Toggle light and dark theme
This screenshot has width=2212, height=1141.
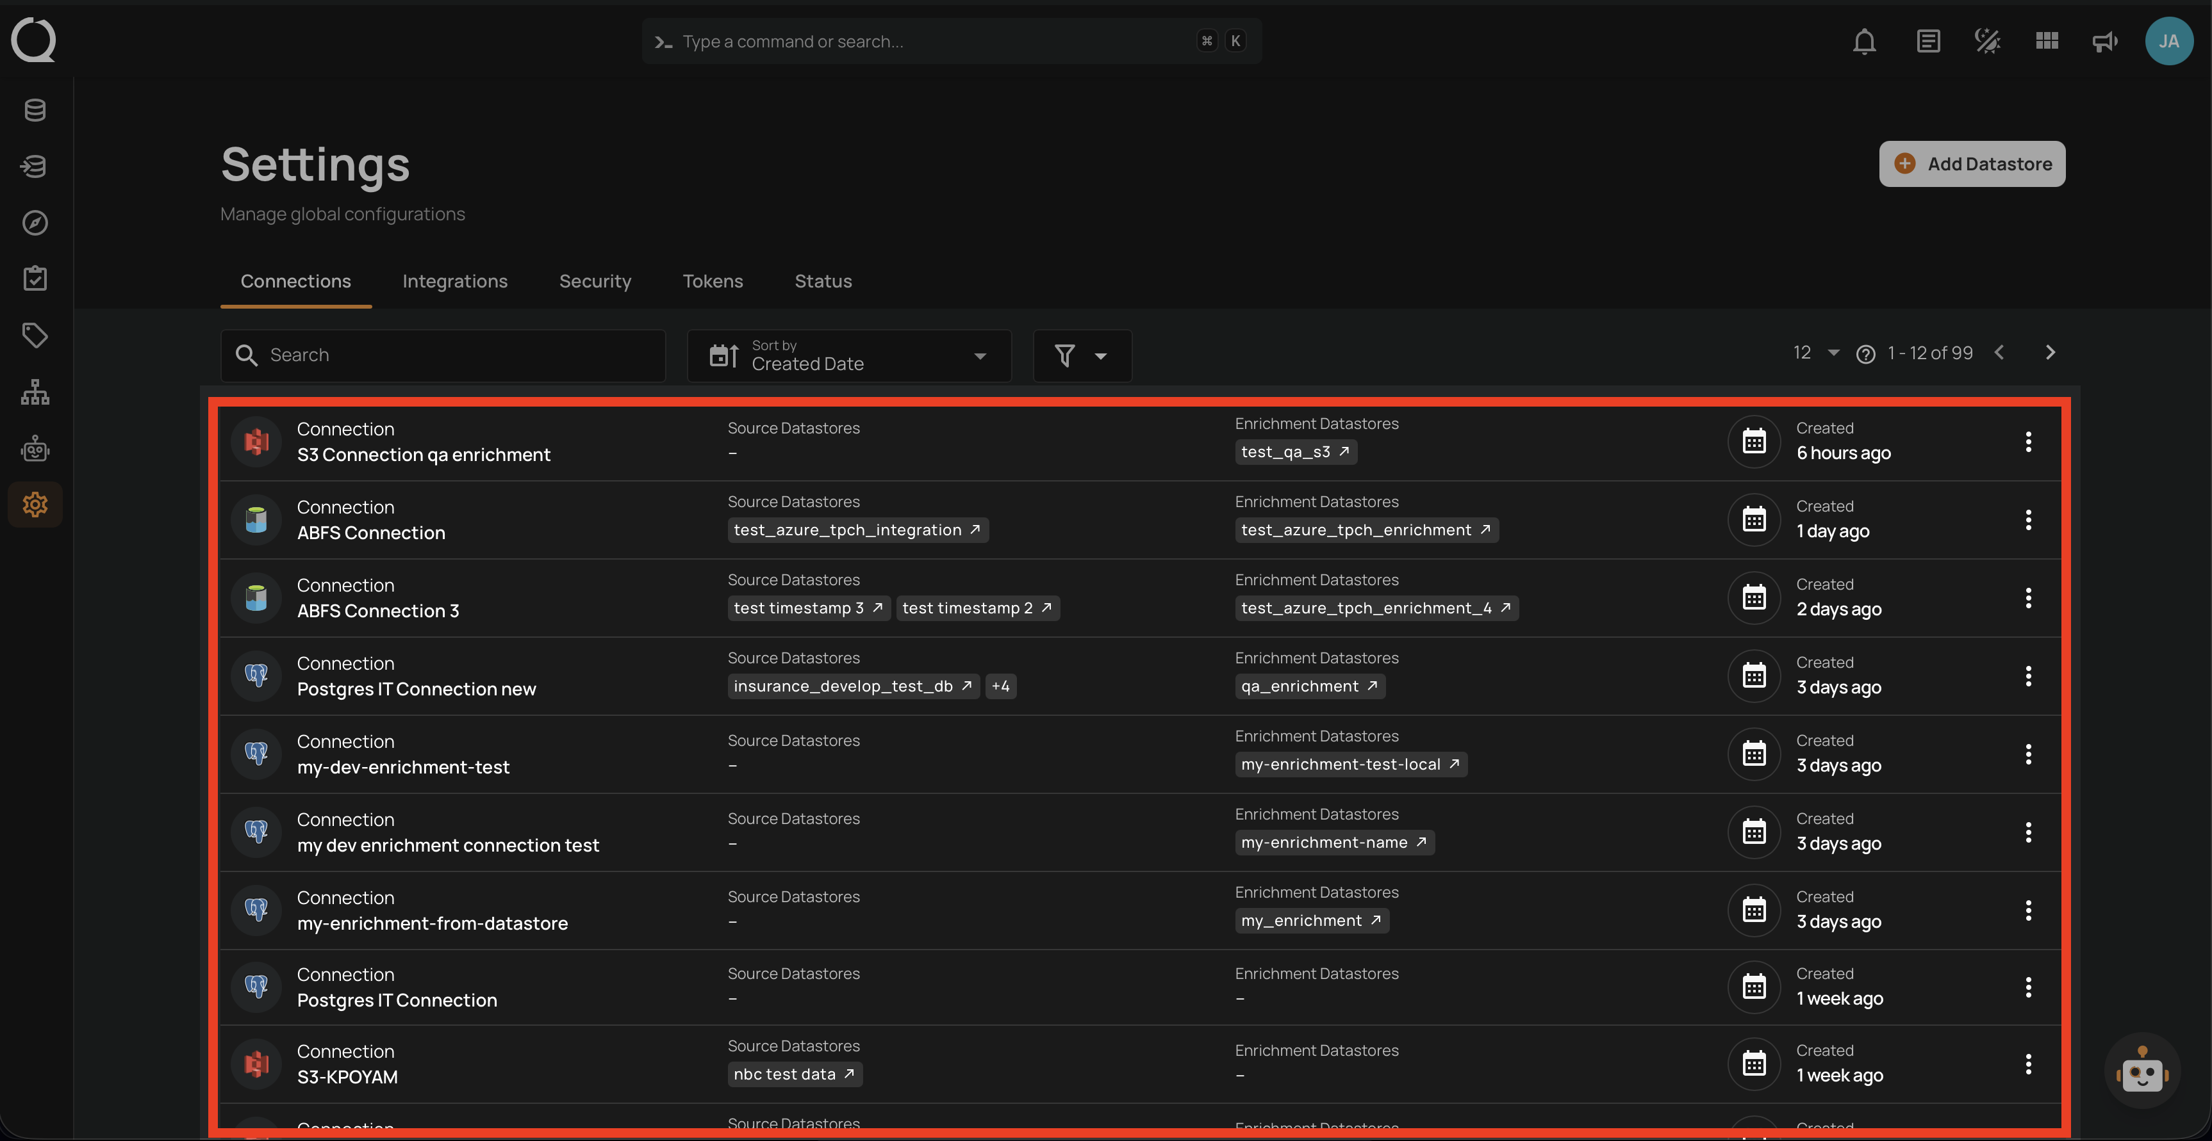[1986, 40]
